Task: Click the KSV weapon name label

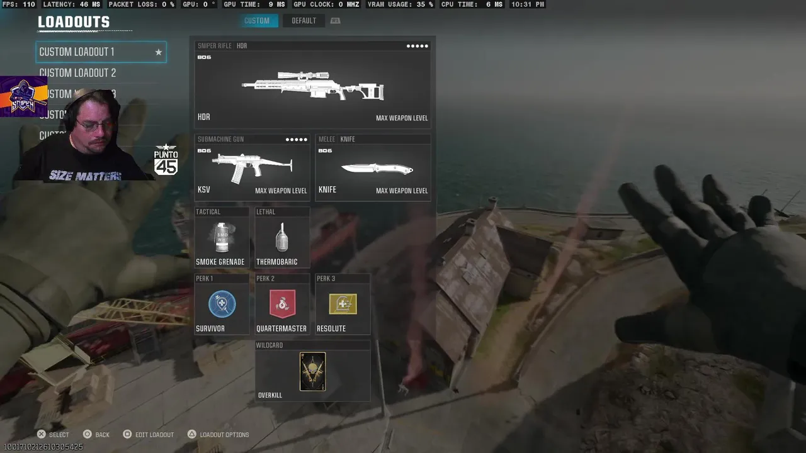Action: [203, 190]
